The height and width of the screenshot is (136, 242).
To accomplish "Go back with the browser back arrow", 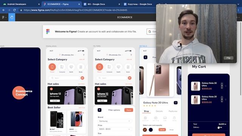I will click(x=3, y=10).
